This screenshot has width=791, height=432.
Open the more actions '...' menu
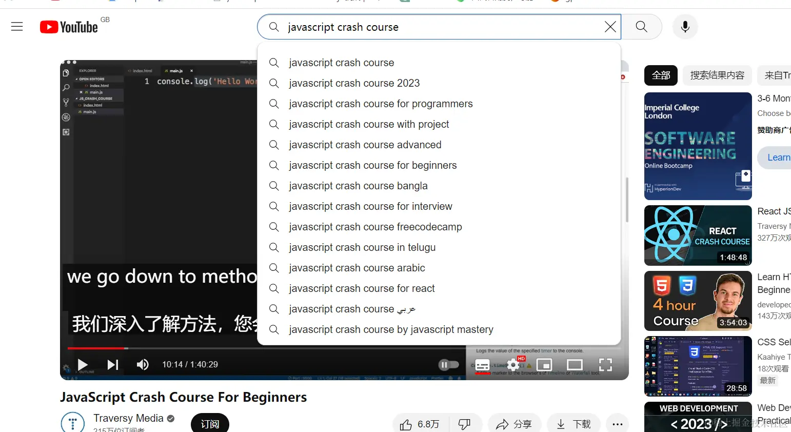click(617, 423)
